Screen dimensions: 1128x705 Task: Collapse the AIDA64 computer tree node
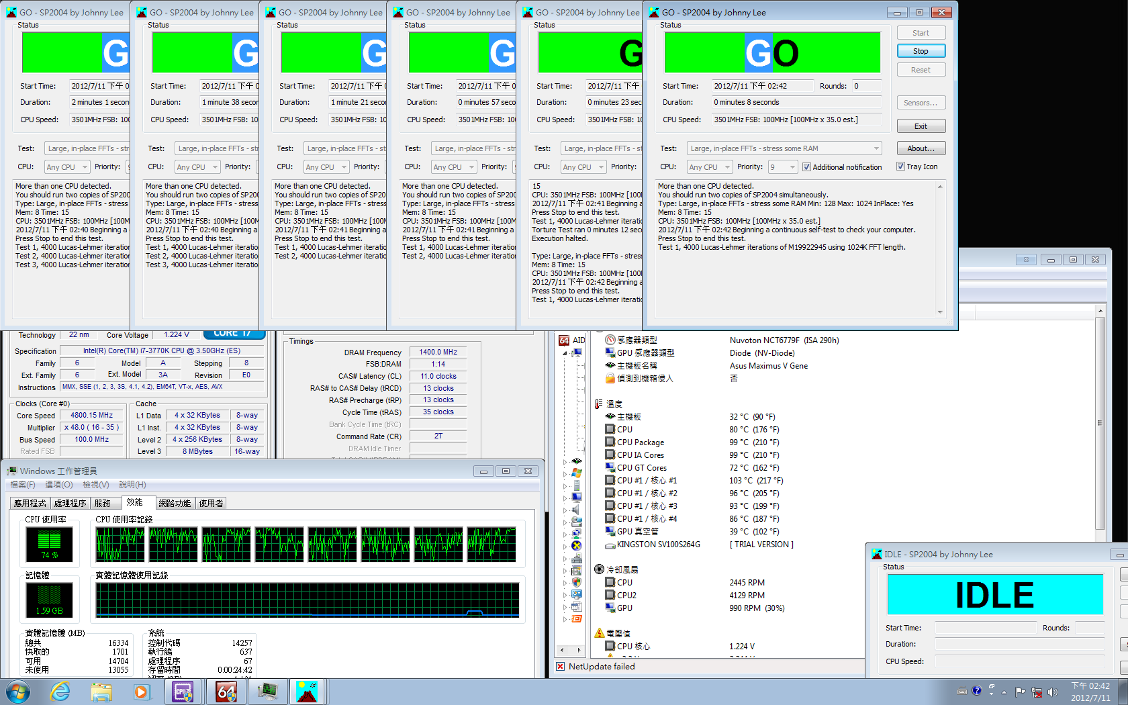[565, 353]
